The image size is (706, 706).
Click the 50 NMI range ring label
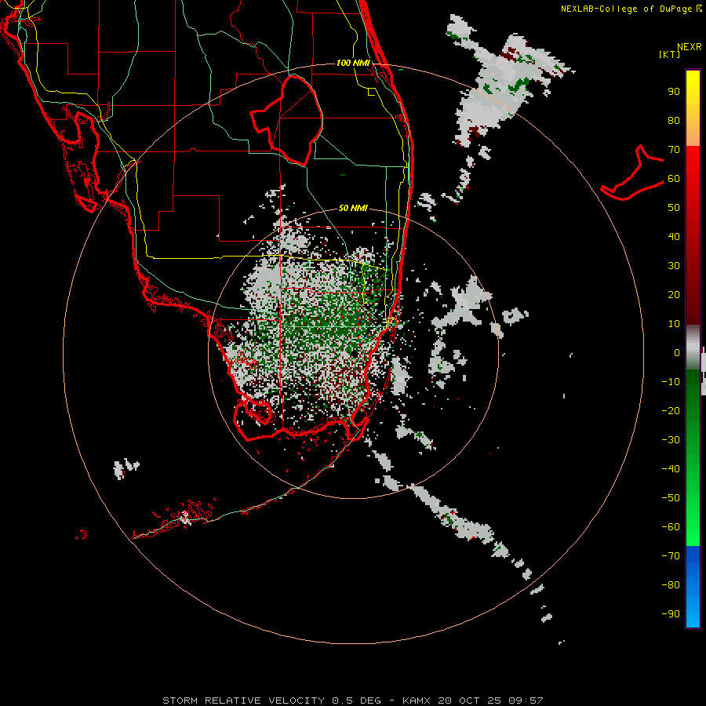point(353,208)
